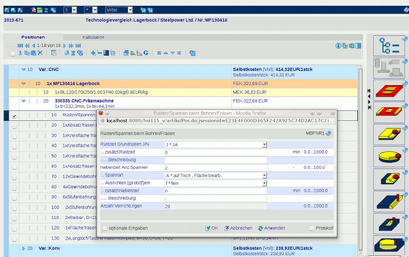
Task: Open the Rüstzeit Grundrüsten J/N dropdown
Action: coord(264,144)
